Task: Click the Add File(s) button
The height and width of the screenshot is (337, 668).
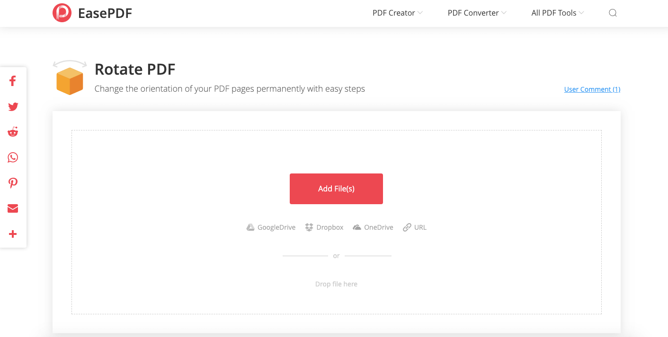Action: coord(336,189)
